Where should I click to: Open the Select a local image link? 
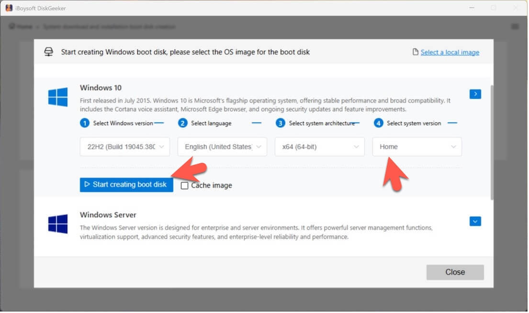[450, 52]
